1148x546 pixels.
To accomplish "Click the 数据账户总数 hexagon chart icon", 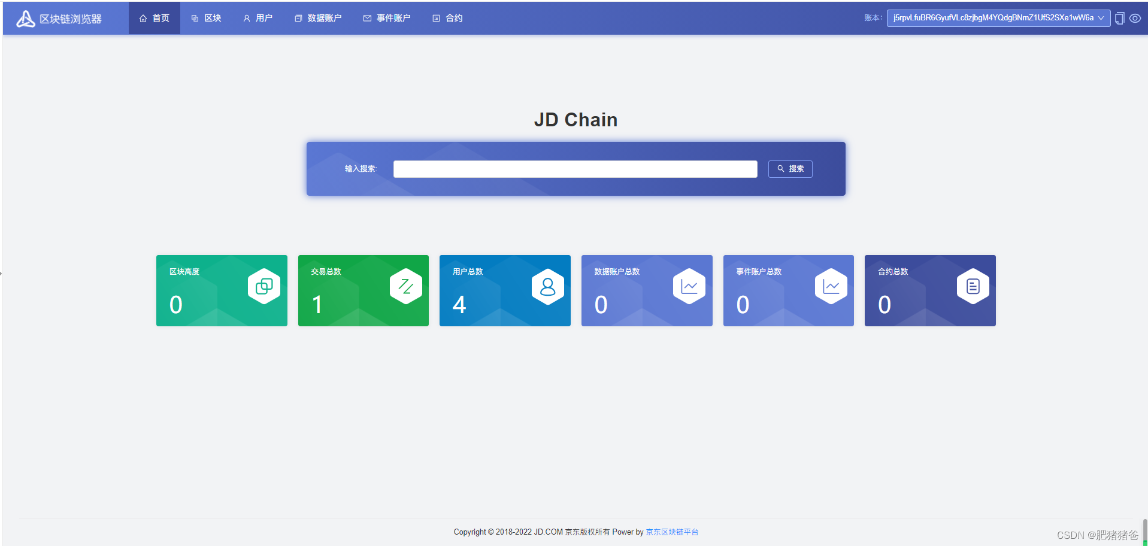I will click(689, 286).
